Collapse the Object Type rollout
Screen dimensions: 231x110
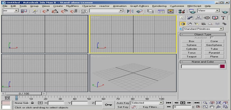203,34
